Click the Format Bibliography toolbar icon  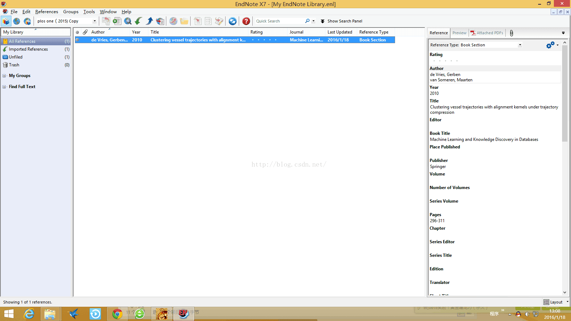208,21
